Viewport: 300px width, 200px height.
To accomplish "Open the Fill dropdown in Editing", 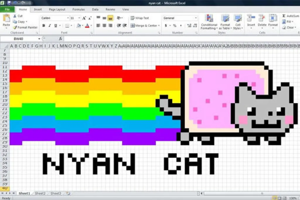I will click(x=288, y=22).
